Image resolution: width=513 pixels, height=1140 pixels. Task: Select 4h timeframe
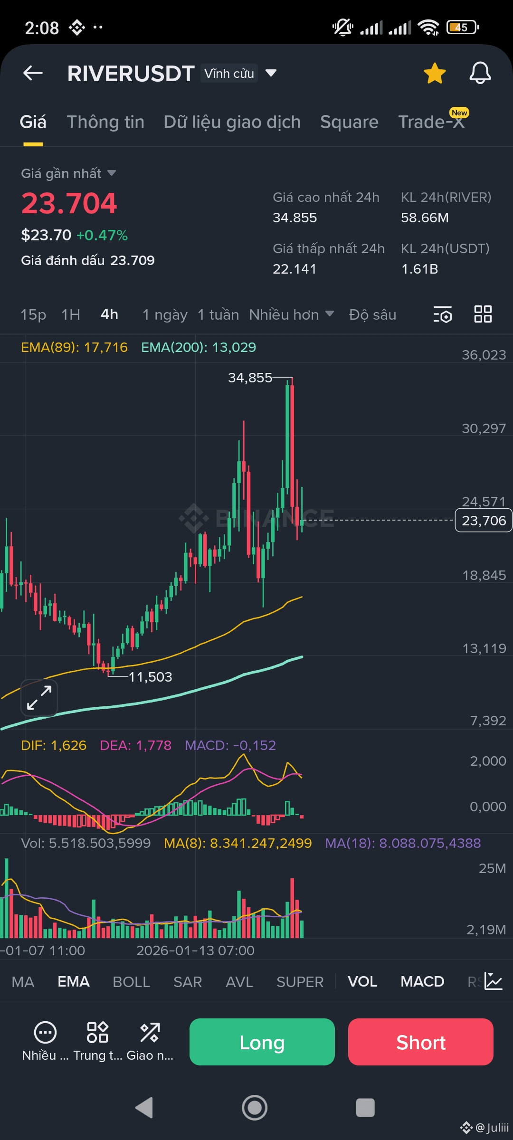click(x=109, y=314)
